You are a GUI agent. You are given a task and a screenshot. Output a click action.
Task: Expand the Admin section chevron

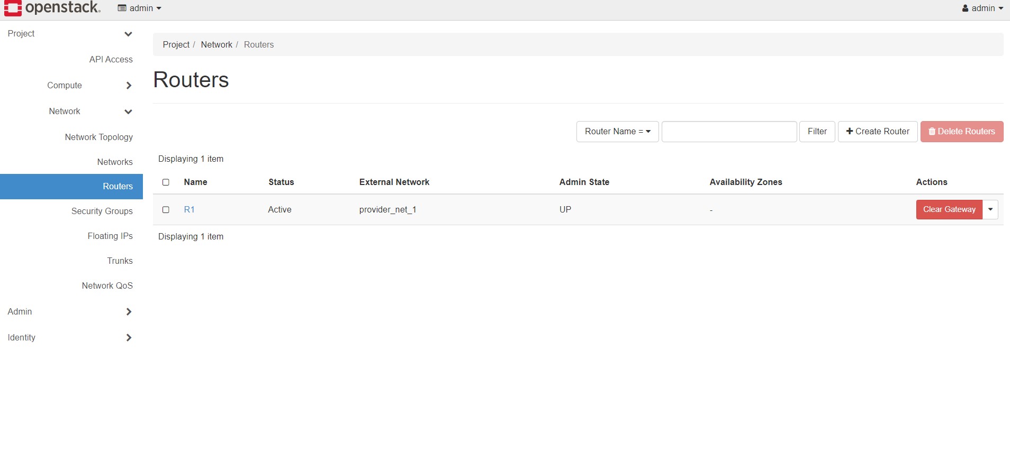(129, 312)
